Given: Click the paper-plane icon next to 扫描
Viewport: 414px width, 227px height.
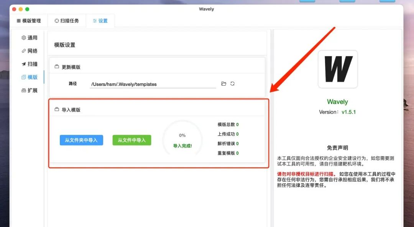Looking at the screenshot, I should tap(23, 64).
